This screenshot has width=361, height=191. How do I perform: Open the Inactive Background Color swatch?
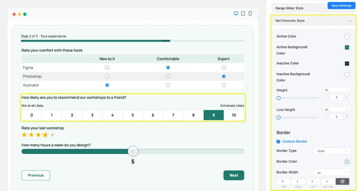coord(347,74)
